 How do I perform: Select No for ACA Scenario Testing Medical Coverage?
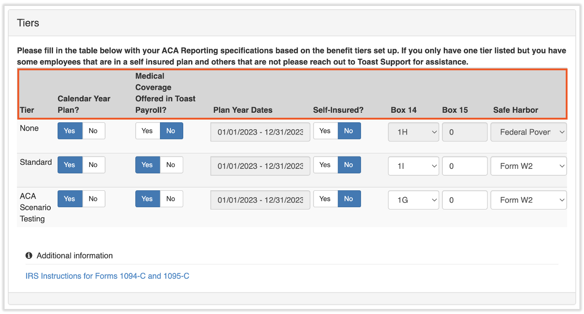click(171, 199)
